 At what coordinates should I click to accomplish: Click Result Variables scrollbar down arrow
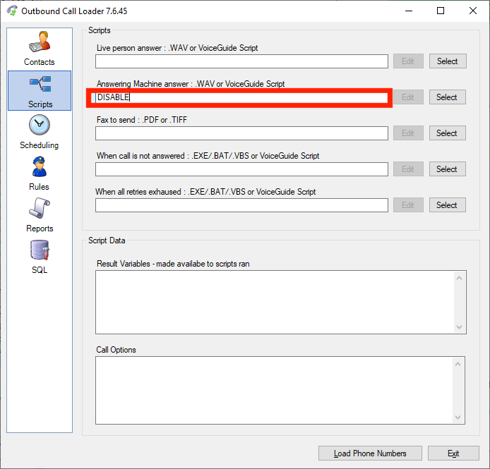[x=459, y=327]
